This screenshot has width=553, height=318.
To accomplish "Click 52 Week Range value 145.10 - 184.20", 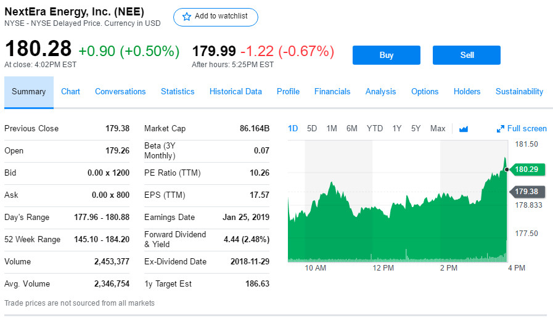I will click(x=102, y=240).
